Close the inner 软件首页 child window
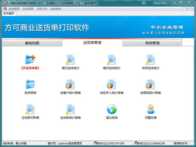The height and width of the screenshot is (147, 196). pyautogui.click(x=192, y=9)
